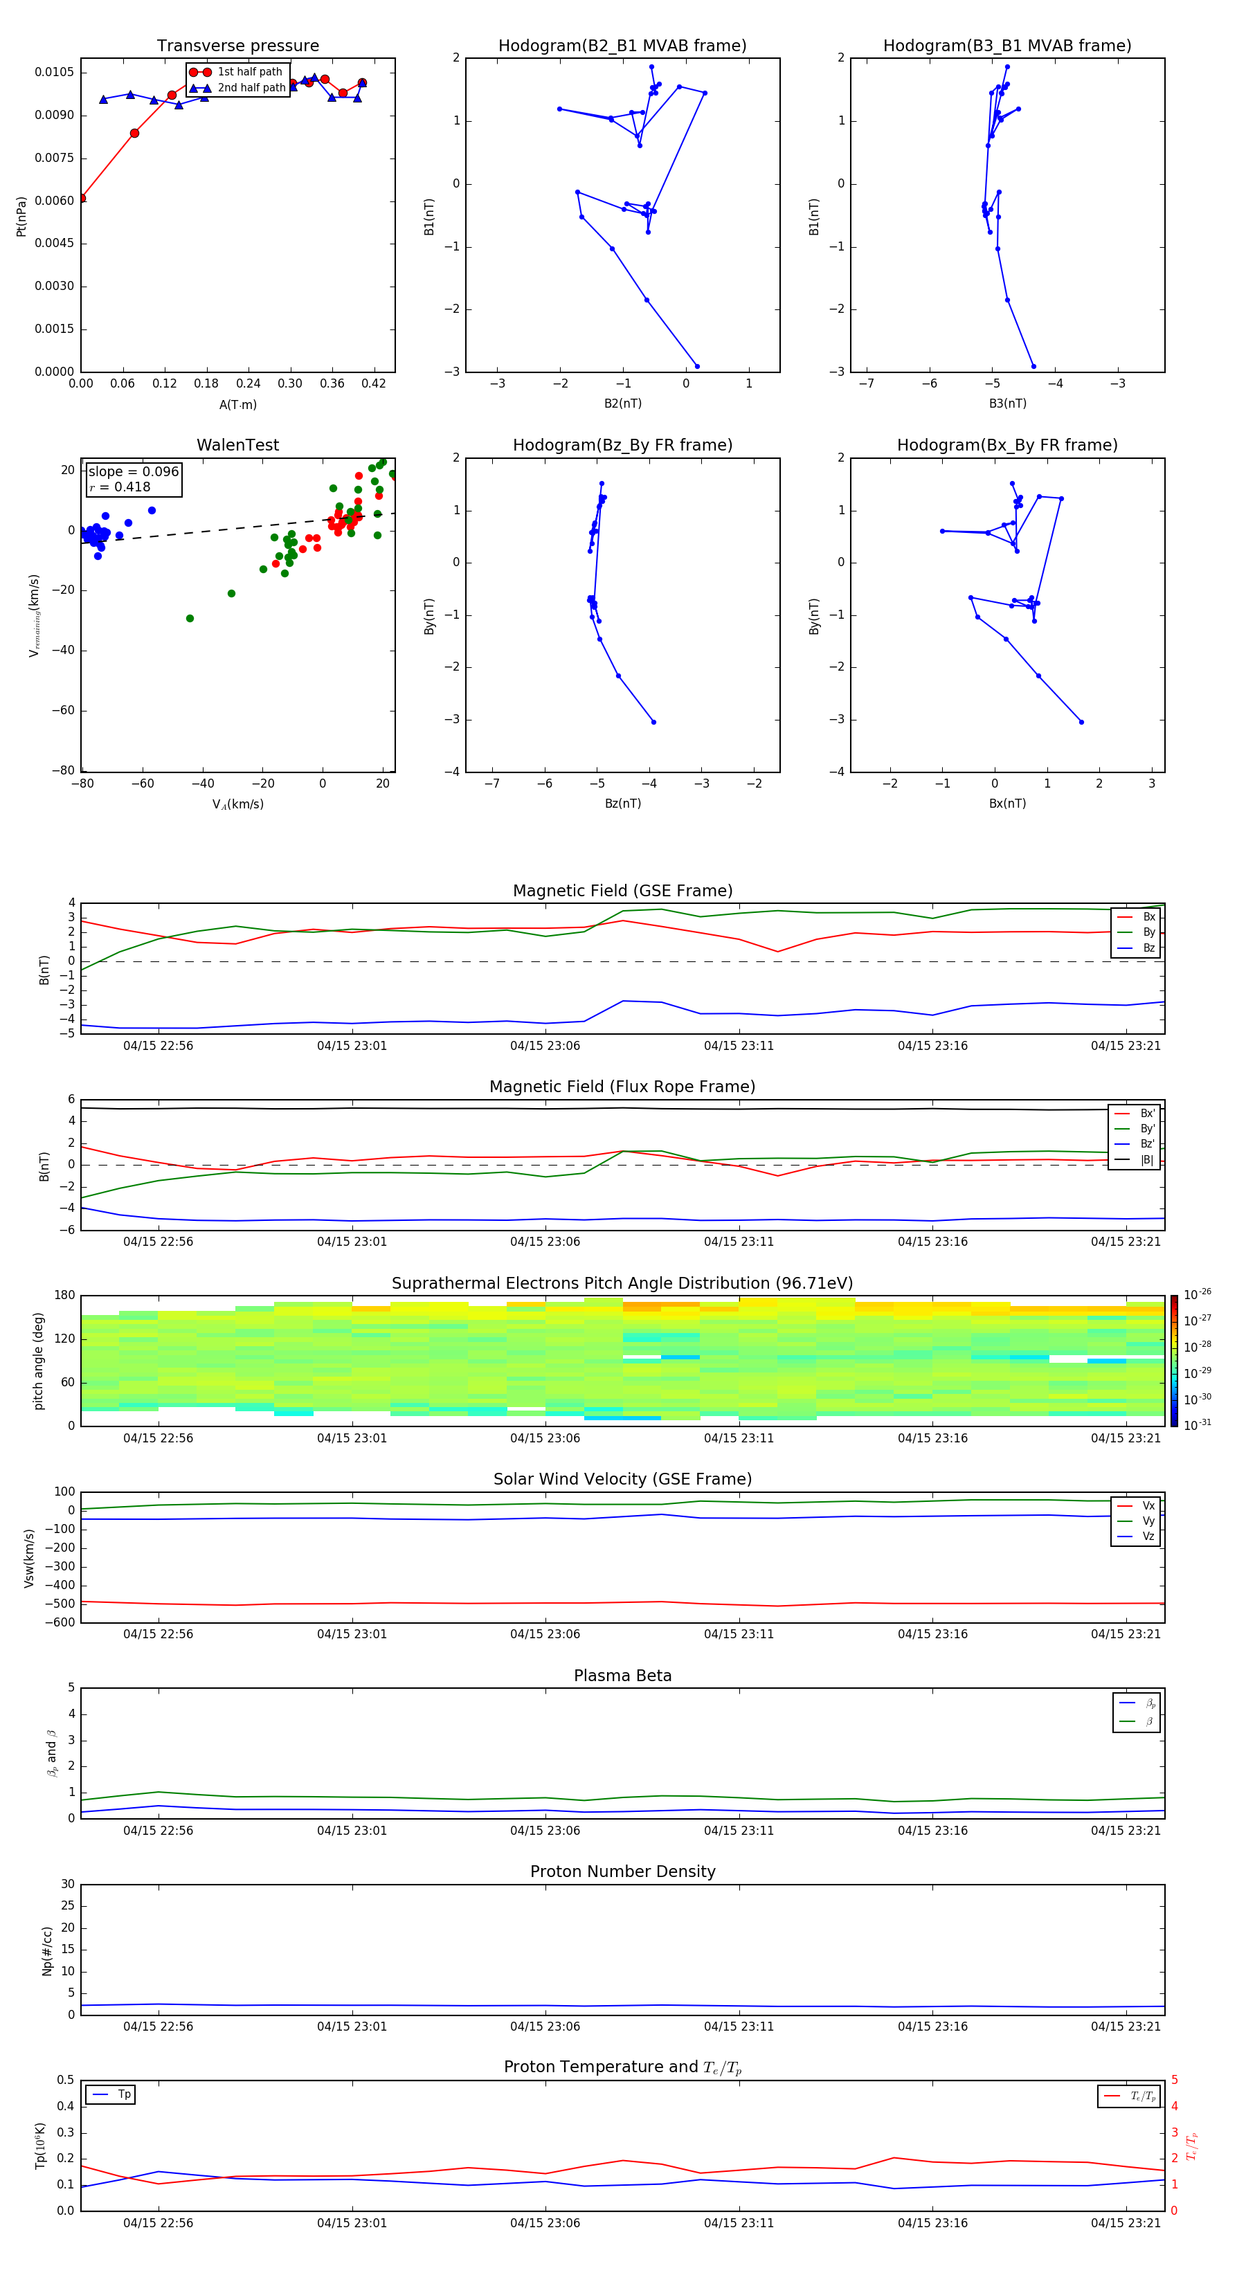Click 'By' in GSE magnetic field legend
Image resolution: width=1246 pixels, height=2284 pixels.
coord(1136,933)
